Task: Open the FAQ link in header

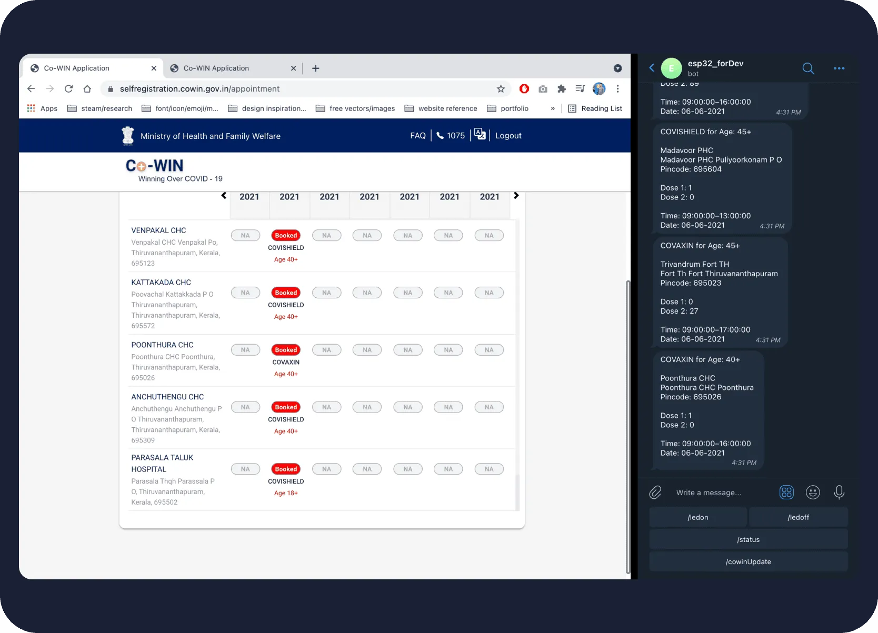Action: click(417, 136)
